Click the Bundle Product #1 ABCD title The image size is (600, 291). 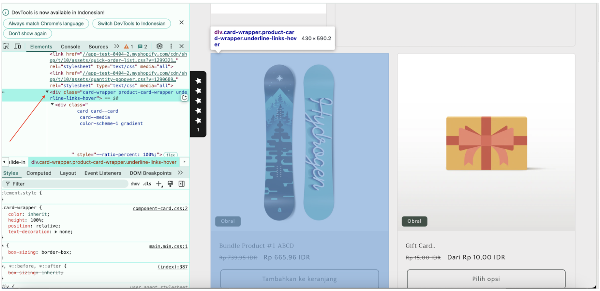256,246
